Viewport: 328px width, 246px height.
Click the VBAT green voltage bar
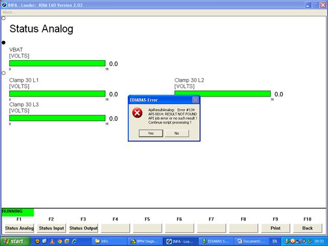(x=57, y=64)
